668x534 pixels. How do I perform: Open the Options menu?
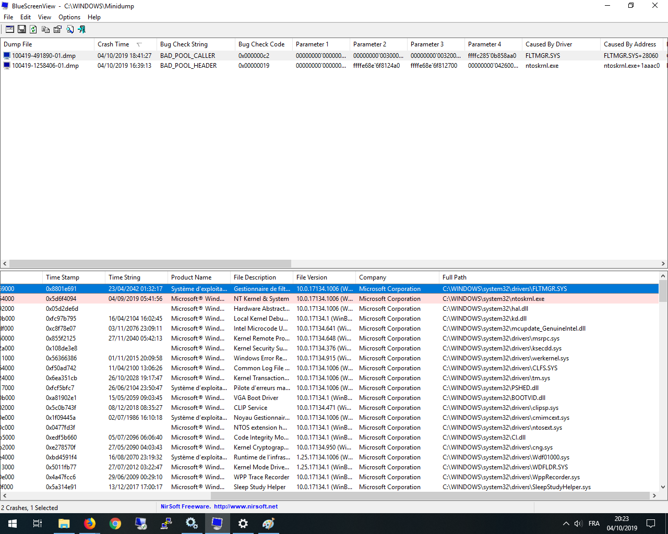pyautogui.click(x=69, y=17)
